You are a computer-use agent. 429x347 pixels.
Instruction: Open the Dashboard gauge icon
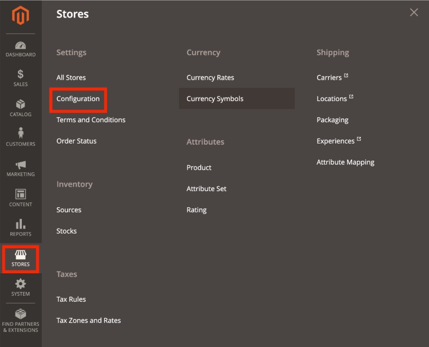click(21, 46)
